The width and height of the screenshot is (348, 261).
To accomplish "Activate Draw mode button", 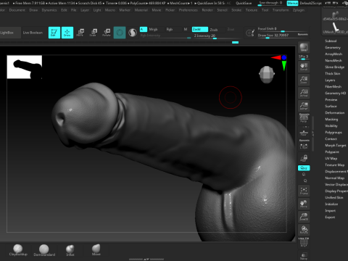I will tap(67, 33).
